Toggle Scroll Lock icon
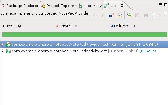This screenshot has height=105, width=168. [120, 15]
